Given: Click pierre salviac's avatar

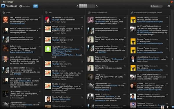Looking at the screenshot, I should pos(6,59).
